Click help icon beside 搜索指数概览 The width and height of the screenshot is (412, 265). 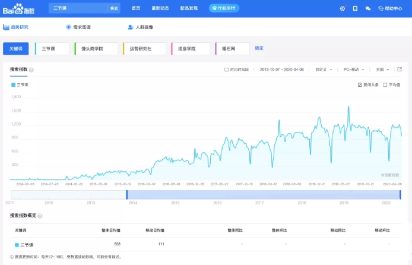40,216
